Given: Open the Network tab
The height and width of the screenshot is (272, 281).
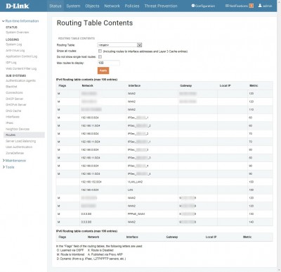Looking at the screenshot, I should coord(112,6).
